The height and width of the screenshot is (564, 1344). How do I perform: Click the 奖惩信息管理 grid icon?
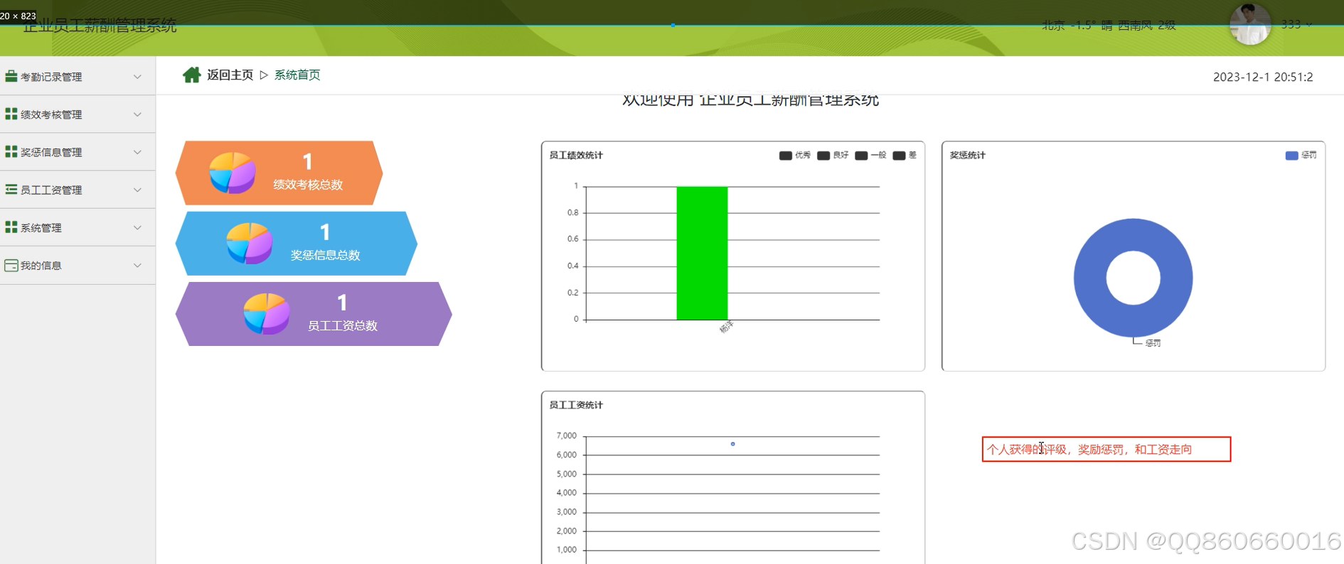tap(11, 151)
